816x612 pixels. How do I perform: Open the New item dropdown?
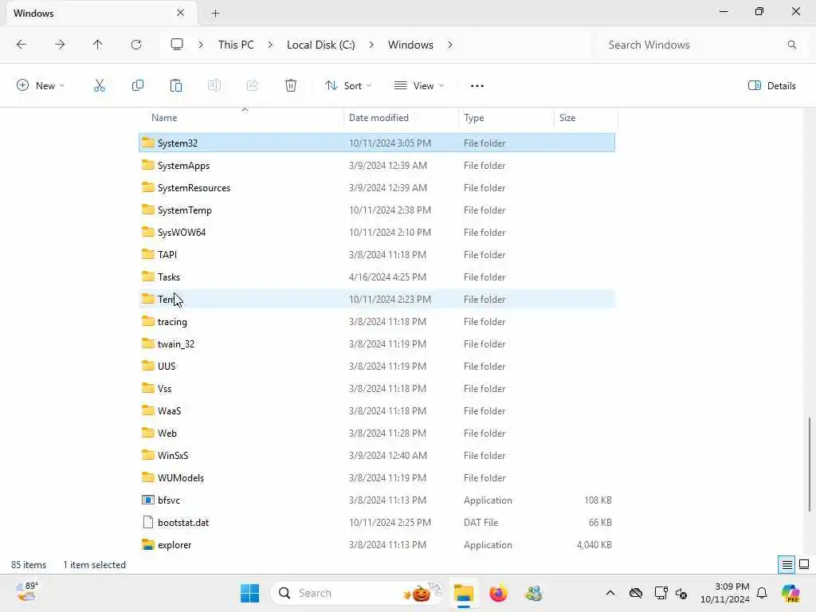pyautogui.click(x=41, y=86)
